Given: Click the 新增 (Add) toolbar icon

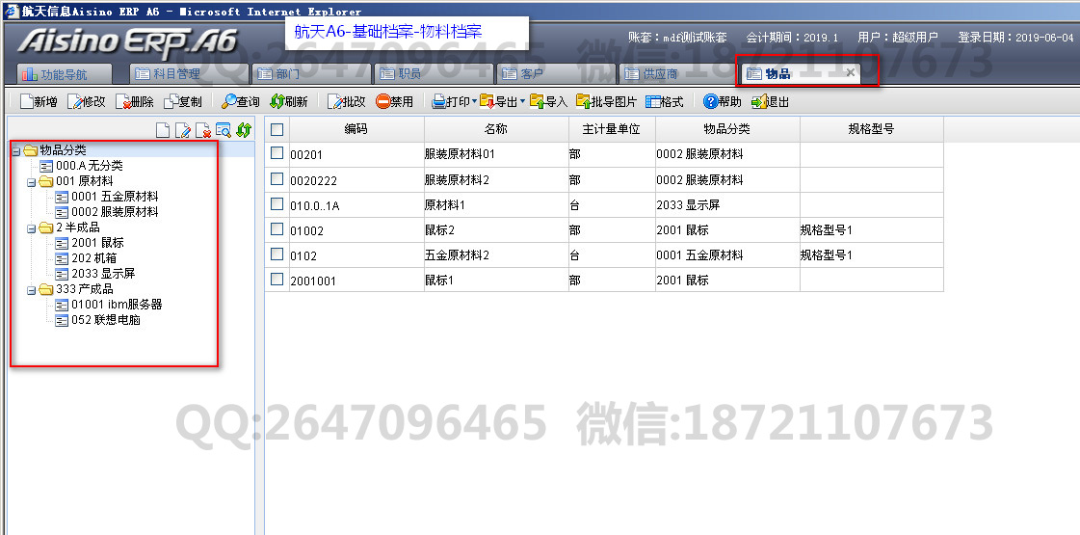Looking at the screenshot, I should tap(24, 101).
